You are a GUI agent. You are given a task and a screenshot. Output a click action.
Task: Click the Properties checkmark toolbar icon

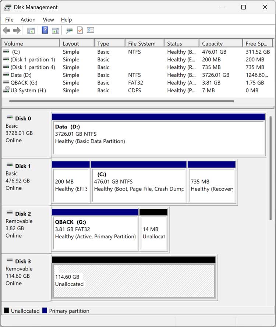tap(80, 30)
